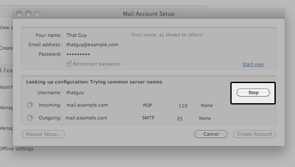
Task: Click the Start over link
Action: pos(253,64)
